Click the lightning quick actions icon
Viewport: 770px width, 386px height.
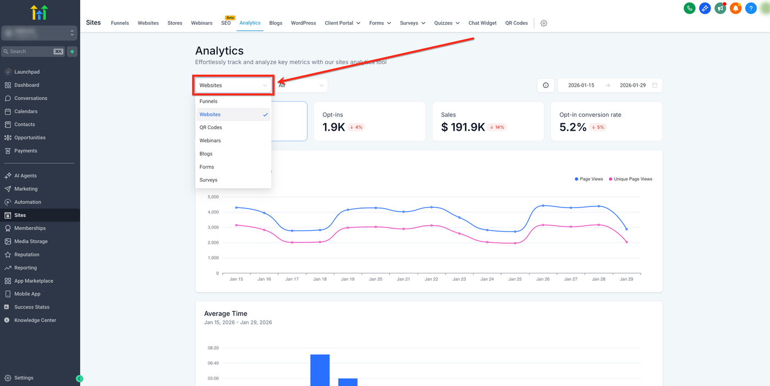click(x=72, y=52)
